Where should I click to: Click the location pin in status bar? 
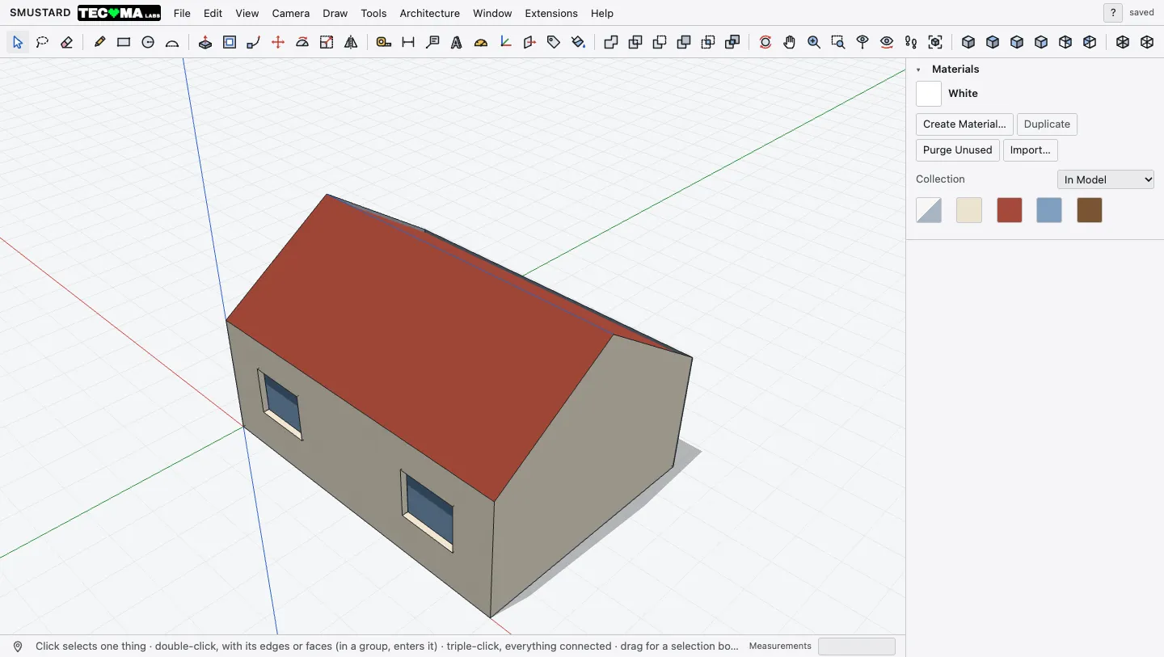click(x=18, y=646)
